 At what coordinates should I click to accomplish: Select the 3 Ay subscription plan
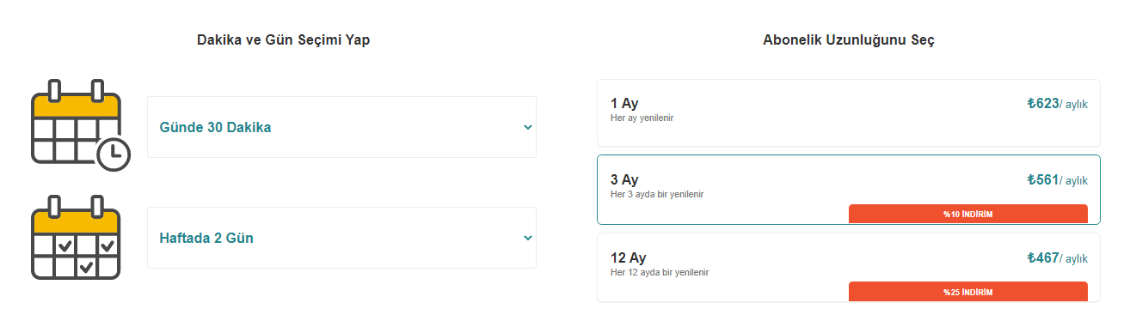coord(848,190)
